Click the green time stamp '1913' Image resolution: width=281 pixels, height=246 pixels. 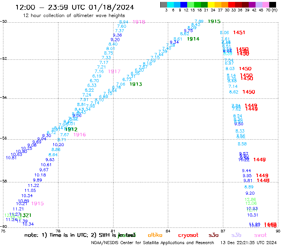click(x=136, y=84)
